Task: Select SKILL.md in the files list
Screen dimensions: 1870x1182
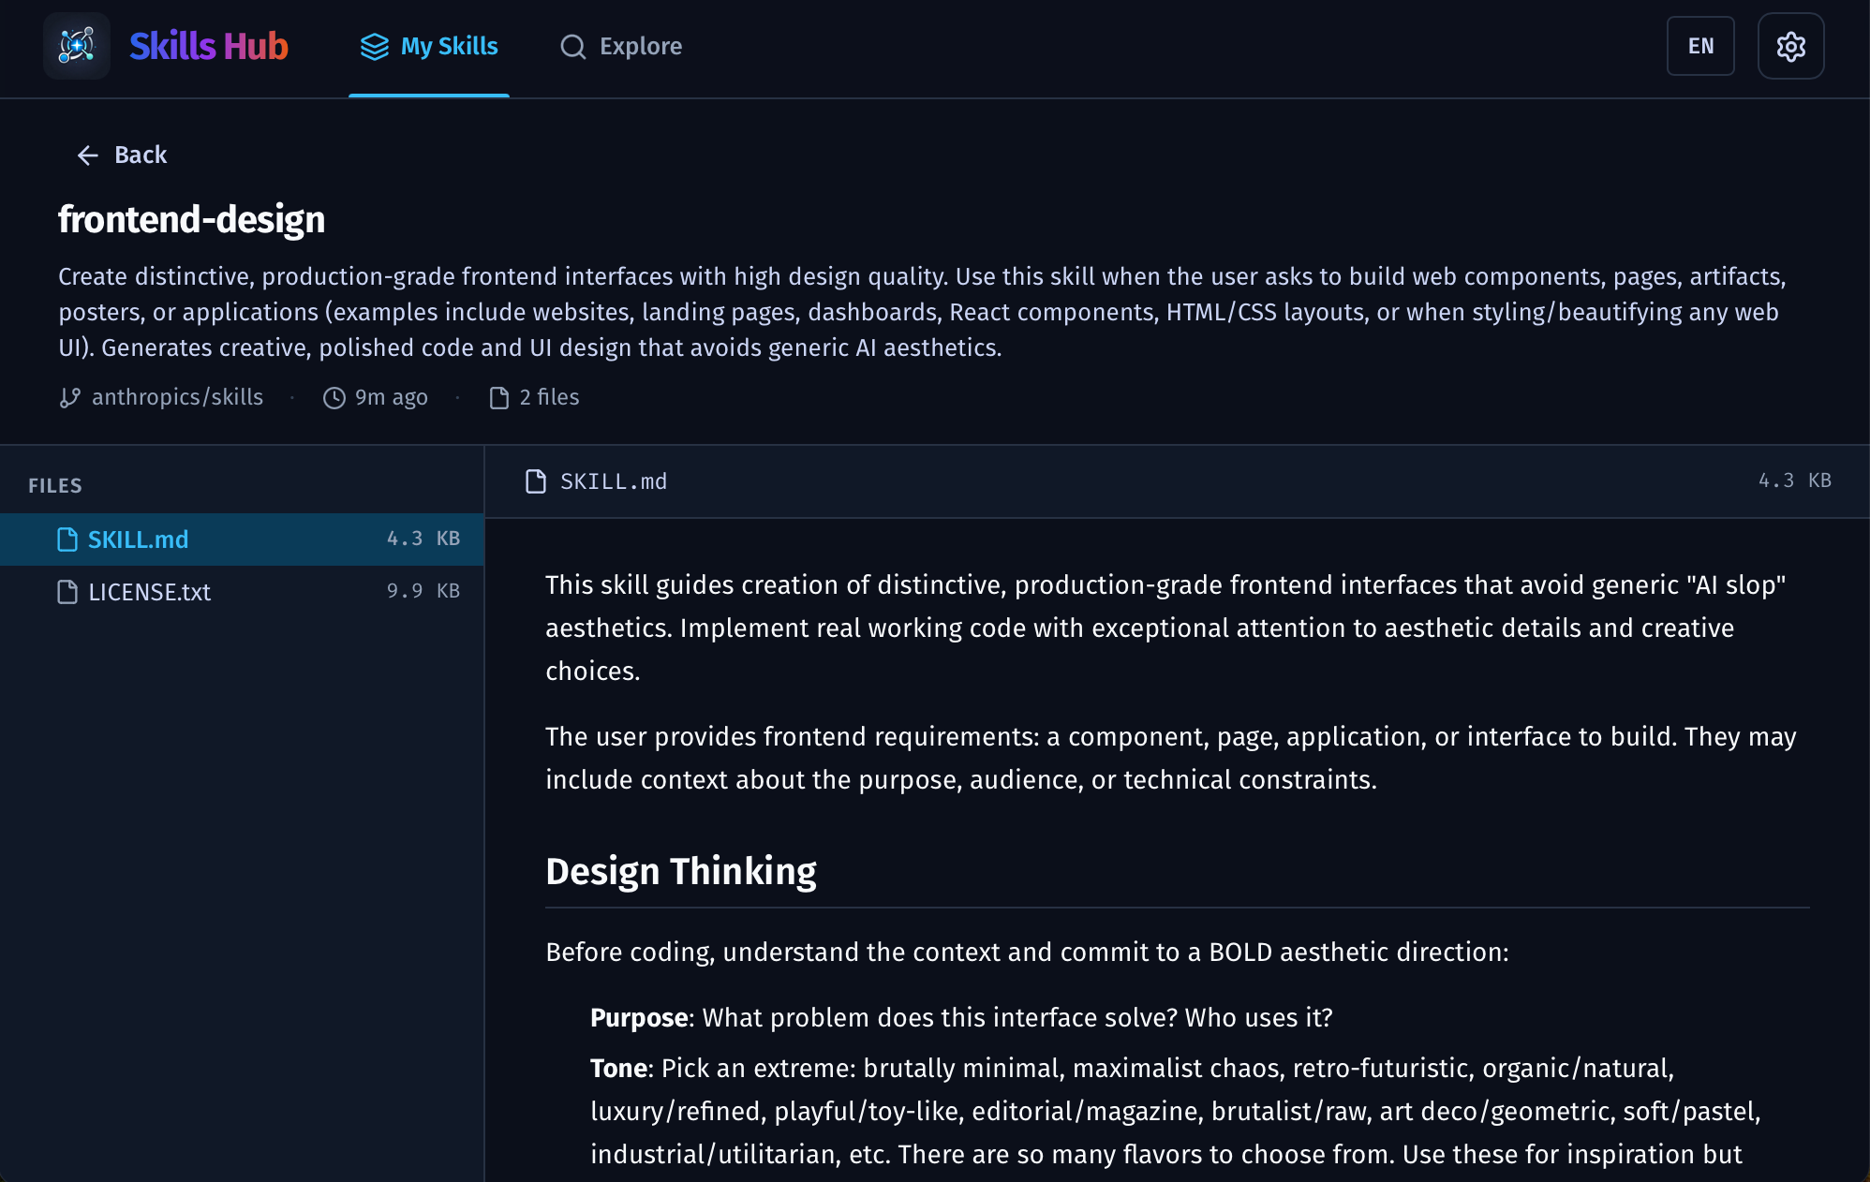Action: coord(139,539)
